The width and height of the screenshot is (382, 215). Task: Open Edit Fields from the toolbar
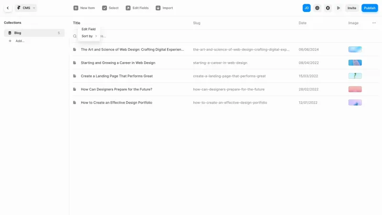point(137,8)
